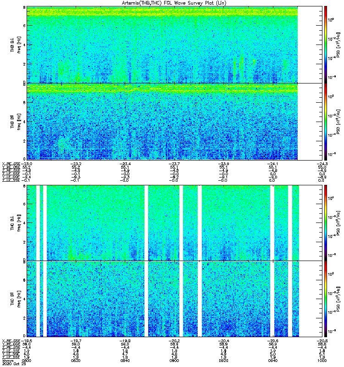The image size is (344, 367).
Task: Click THB X_RE_GSE value -24.1
Action: (273, 164)
